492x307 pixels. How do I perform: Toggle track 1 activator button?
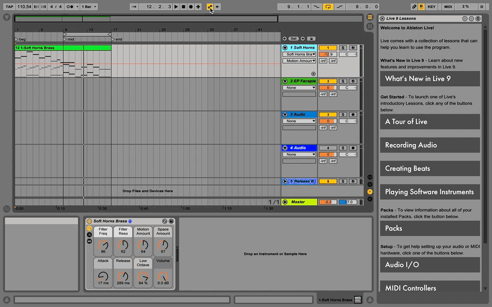coord(328,48)
